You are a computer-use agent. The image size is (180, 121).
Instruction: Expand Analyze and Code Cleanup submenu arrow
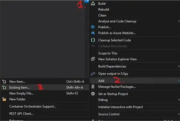coord(179,21)
